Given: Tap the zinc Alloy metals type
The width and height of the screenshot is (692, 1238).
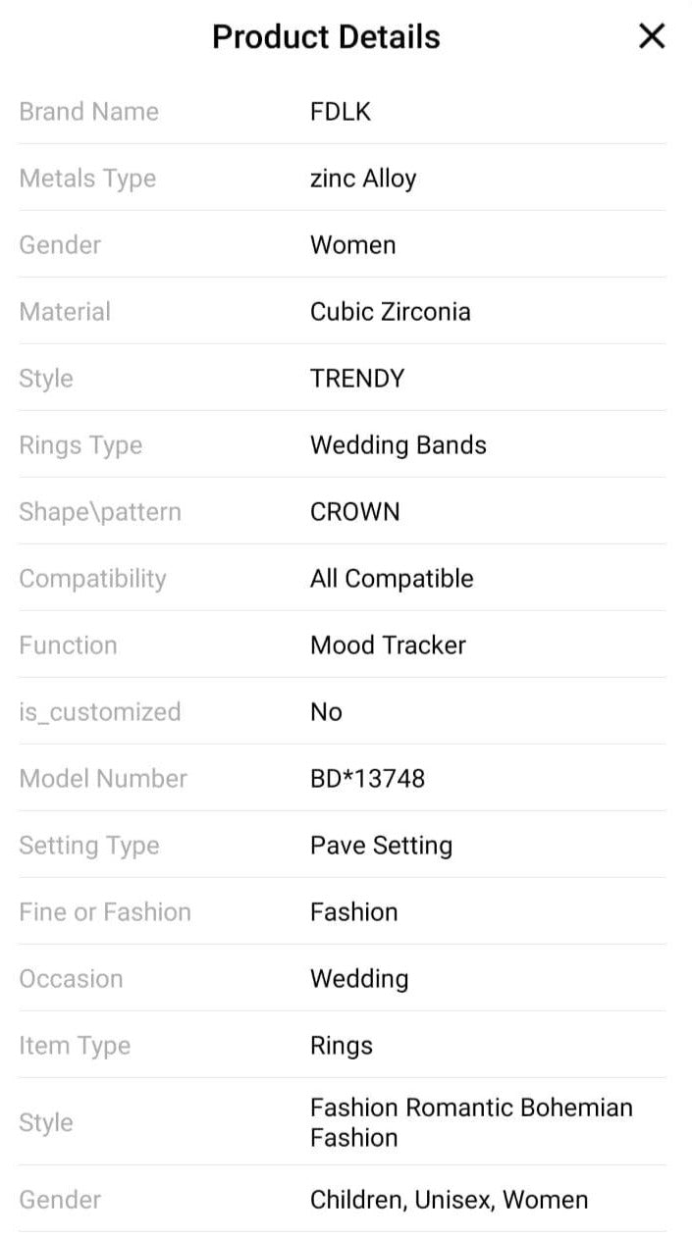Looking at the screenshot, I should pos(363,179).
